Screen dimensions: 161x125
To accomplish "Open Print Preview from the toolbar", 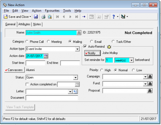I will (x=50, y=17).
